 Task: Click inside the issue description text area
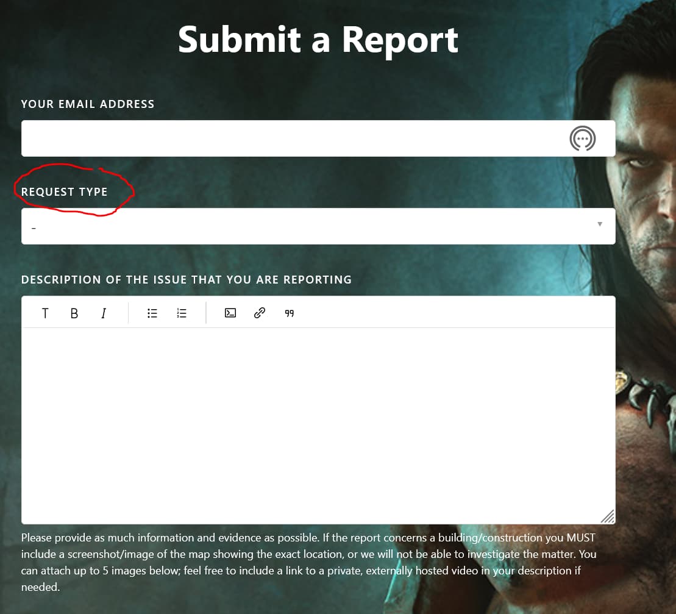pos(318,426)
